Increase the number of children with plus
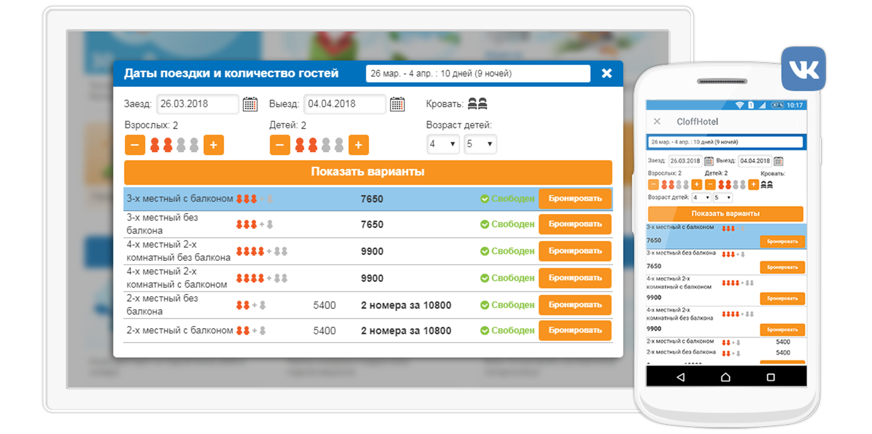 click(x=358, y=145)
